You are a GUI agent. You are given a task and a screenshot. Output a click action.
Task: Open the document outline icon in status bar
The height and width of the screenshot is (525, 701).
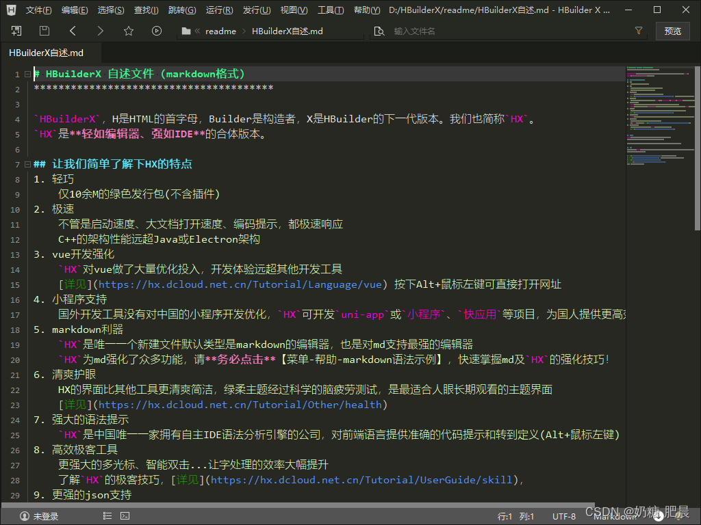107,516
